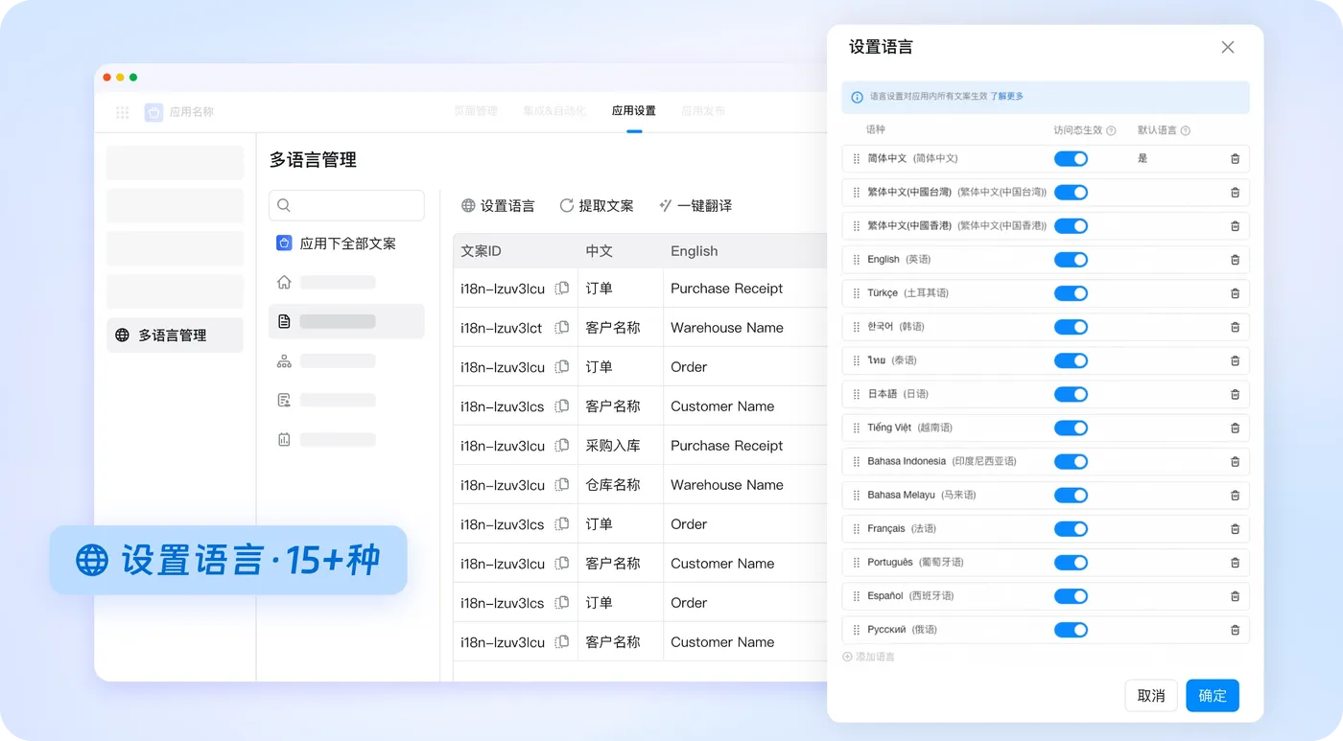Delete the Bahasa Melayu language
1343x741 pixels.
click(1235, 496)
